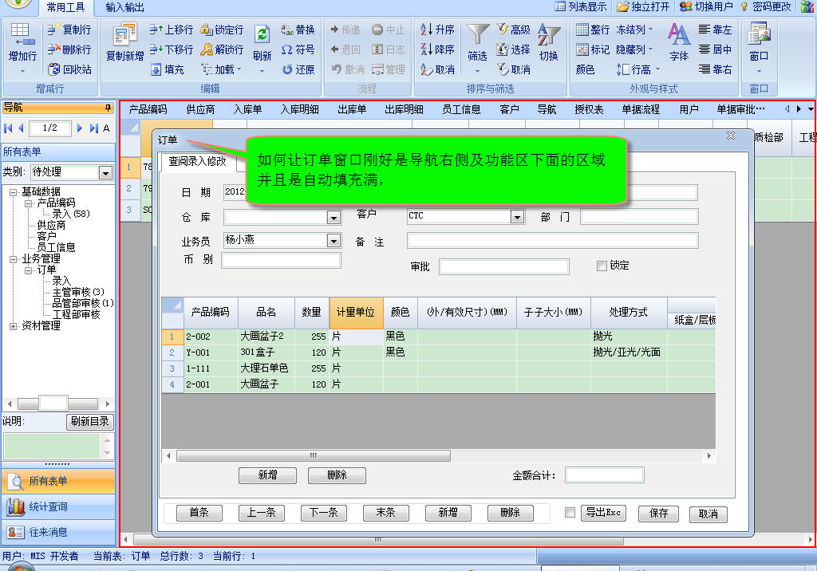Select the 升序 ascending sort icon
The image size is (817, 571).
click(427, 30)
